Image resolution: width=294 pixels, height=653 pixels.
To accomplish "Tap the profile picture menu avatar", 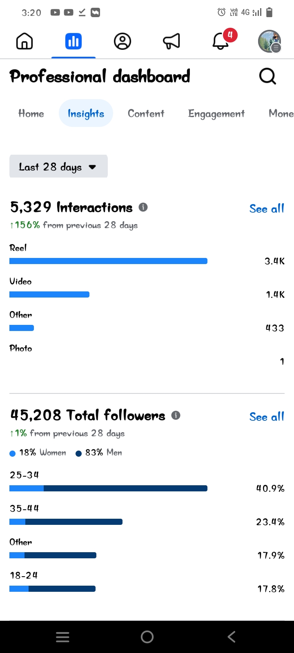I will [x=269, y=41].
